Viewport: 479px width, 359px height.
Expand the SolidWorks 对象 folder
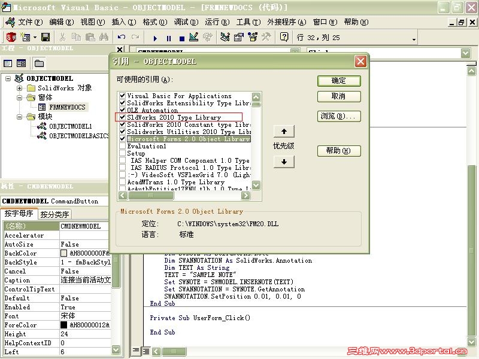point(20,88)
